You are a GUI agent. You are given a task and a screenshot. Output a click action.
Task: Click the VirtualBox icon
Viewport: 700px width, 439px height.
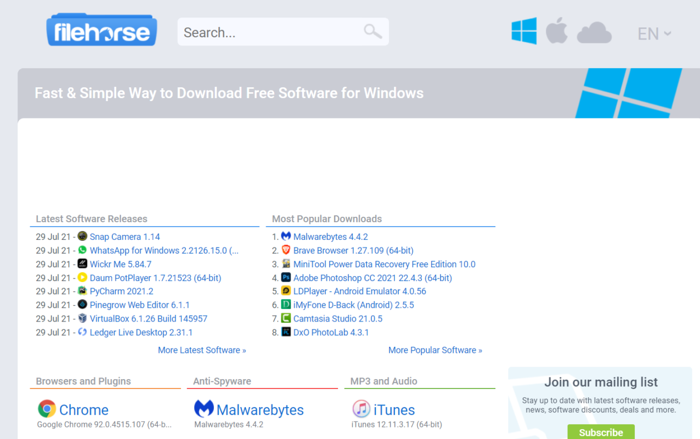tap(82, 318)
